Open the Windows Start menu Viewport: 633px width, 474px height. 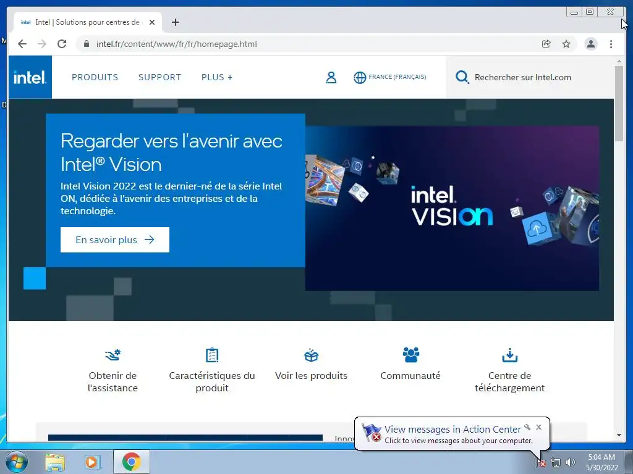point(17,462)
